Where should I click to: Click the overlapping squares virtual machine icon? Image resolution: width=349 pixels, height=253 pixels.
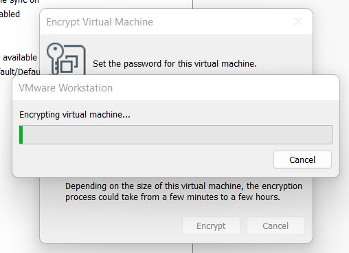click(x=69, y=65)
